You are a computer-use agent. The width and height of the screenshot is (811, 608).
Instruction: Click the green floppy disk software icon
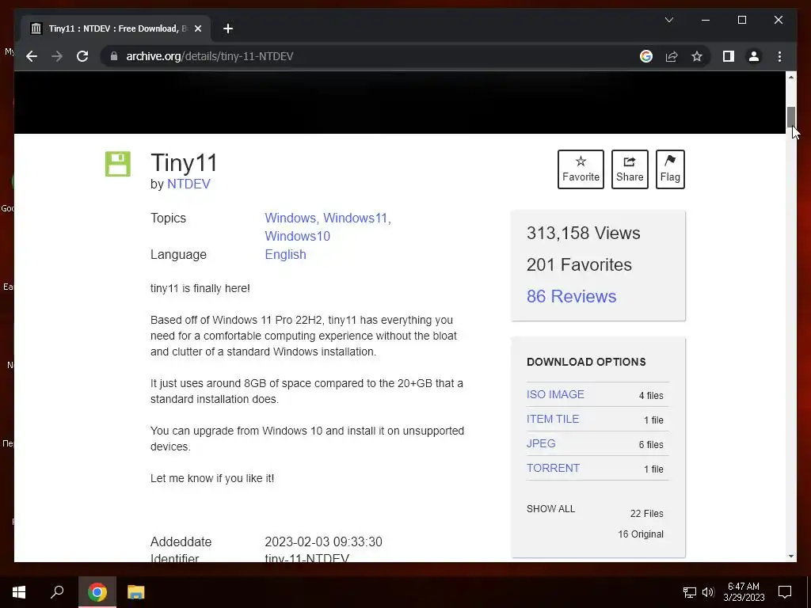coord(118,164)
